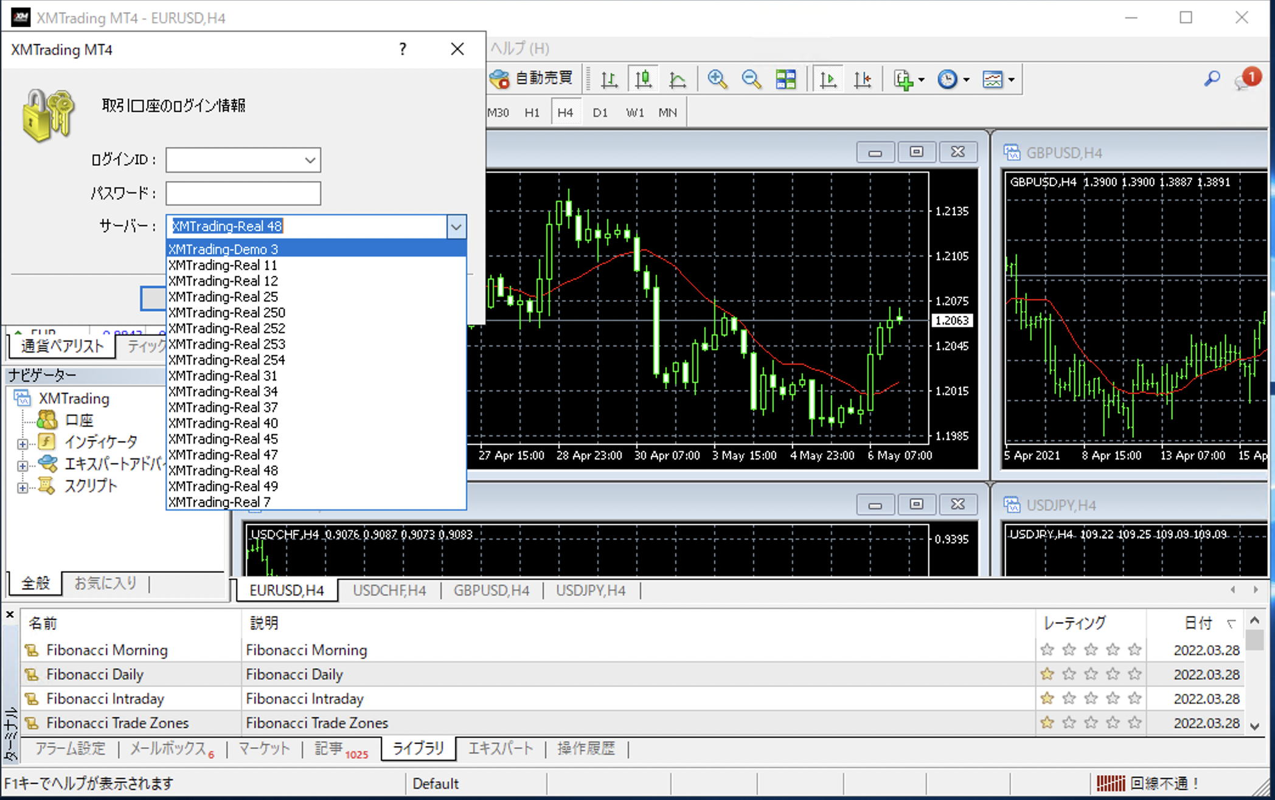
Task: Click the login dialog help question mark
Action: [402, 49]
